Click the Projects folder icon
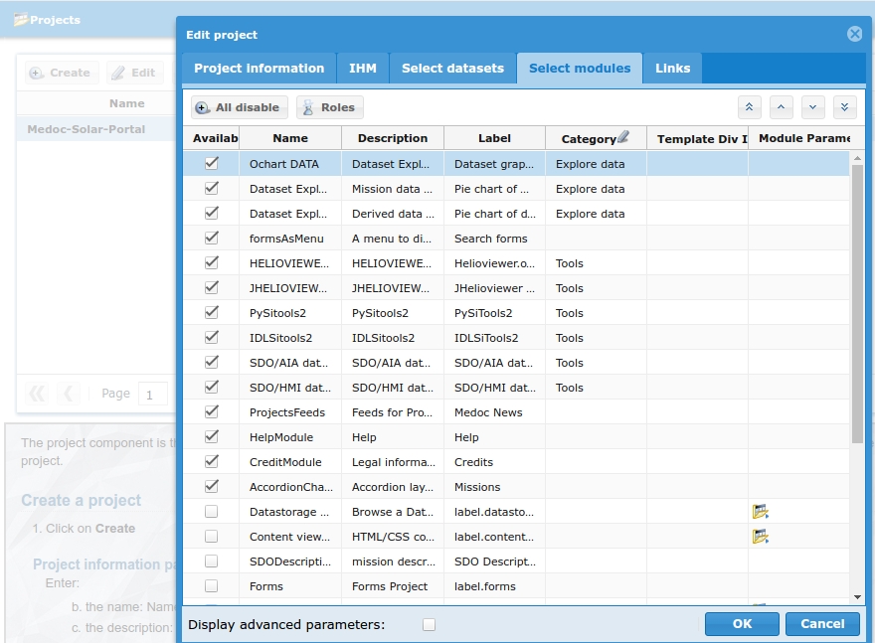The image size is (875, 643). 21,20
